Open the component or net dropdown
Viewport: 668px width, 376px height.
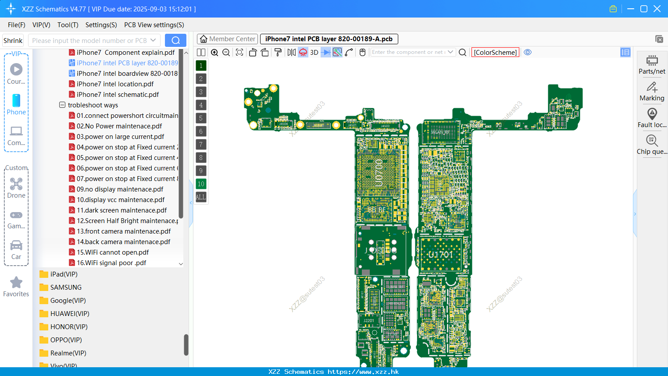[x=450, y=52]
